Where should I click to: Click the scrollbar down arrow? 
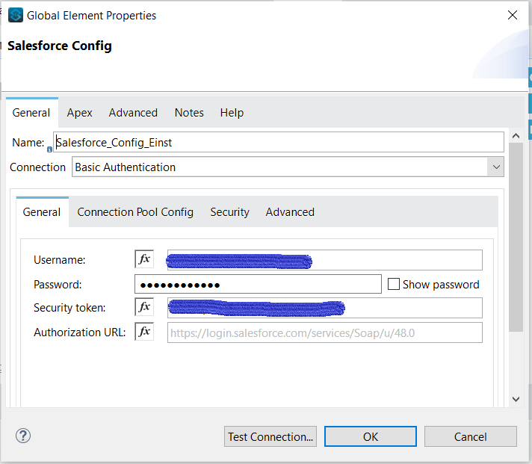(516, 399)
